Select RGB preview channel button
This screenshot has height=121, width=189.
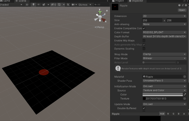point(162,114)
